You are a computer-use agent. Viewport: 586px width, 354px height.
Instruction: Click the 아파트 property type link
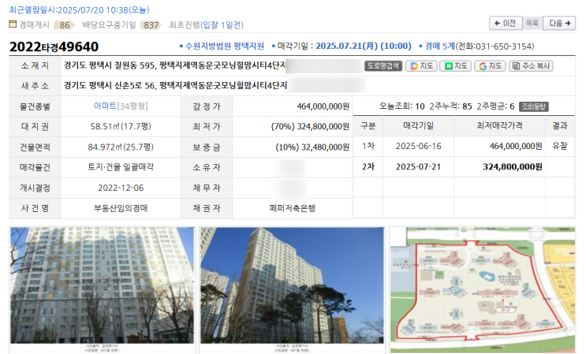(x=105, y=106)
